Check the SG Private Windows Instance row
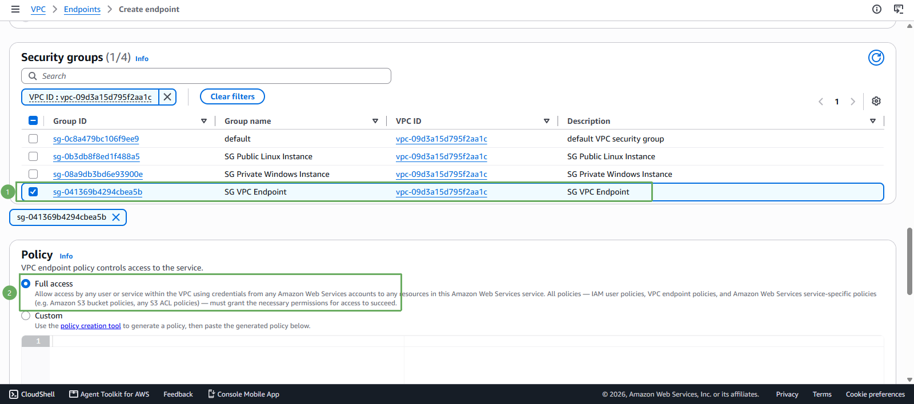The width and height of the screenshot is (914, 404). pyautogui.click(x=33, y=174)
